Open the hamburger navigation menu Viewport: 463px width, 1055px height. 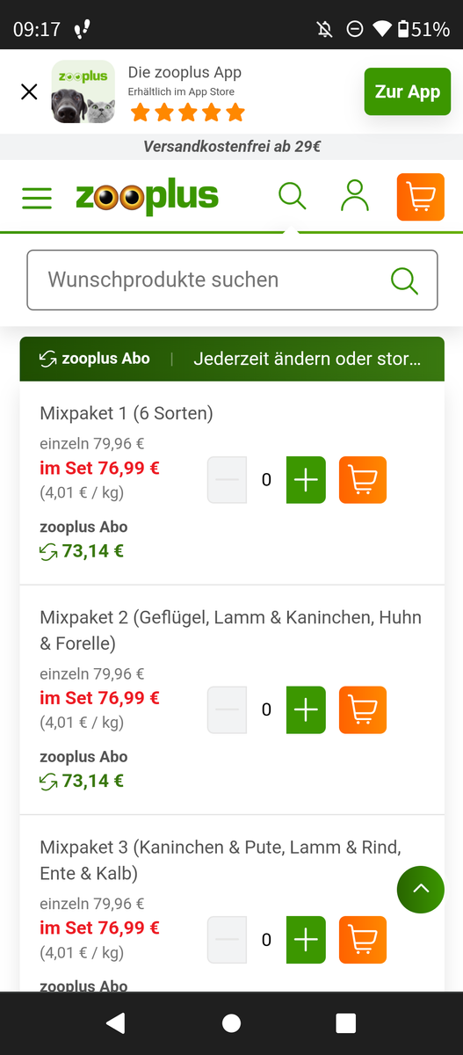point(37,197)
